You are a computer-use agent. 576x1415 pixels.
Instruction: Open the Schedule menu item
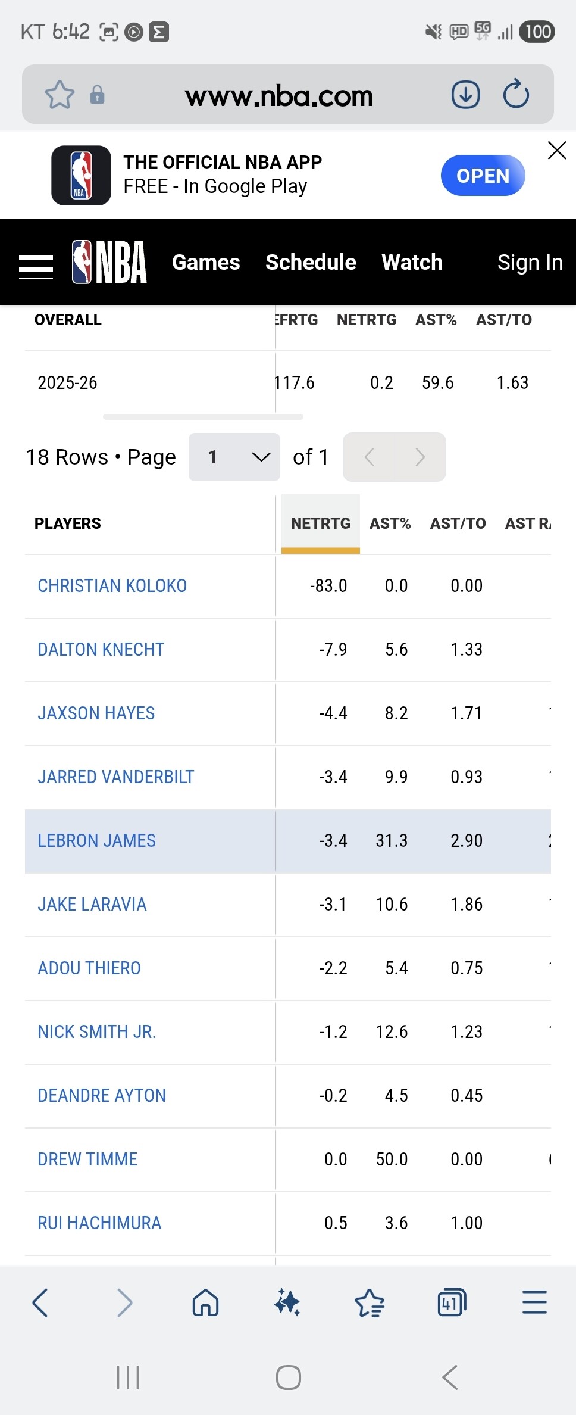point(311,262)
